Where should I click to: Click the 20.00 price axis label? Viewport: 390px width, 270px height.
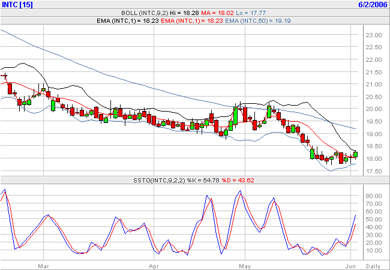pyautogui.click(x=374, y=109)
